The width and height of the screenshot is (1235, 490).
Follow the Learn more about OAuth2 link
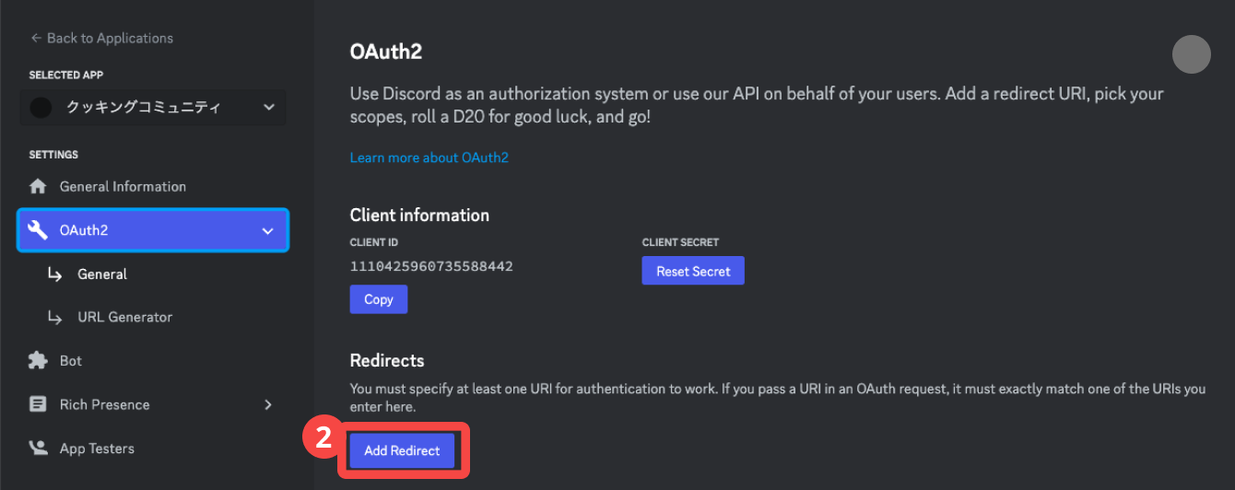pyautogui.click(x=429, y=157)
